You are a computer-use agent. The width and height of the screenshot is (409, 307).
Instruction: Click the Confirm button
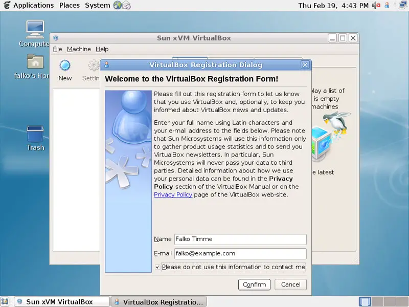click(x=254, y=284)
